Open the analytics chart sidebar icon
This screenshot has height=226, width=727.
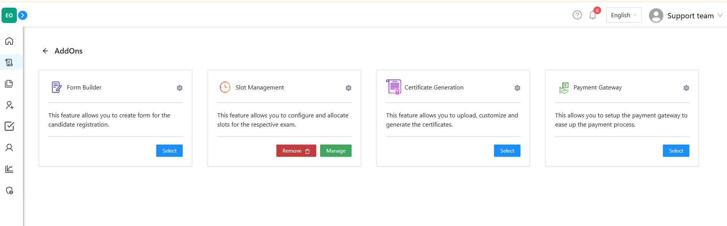(9, 169)
